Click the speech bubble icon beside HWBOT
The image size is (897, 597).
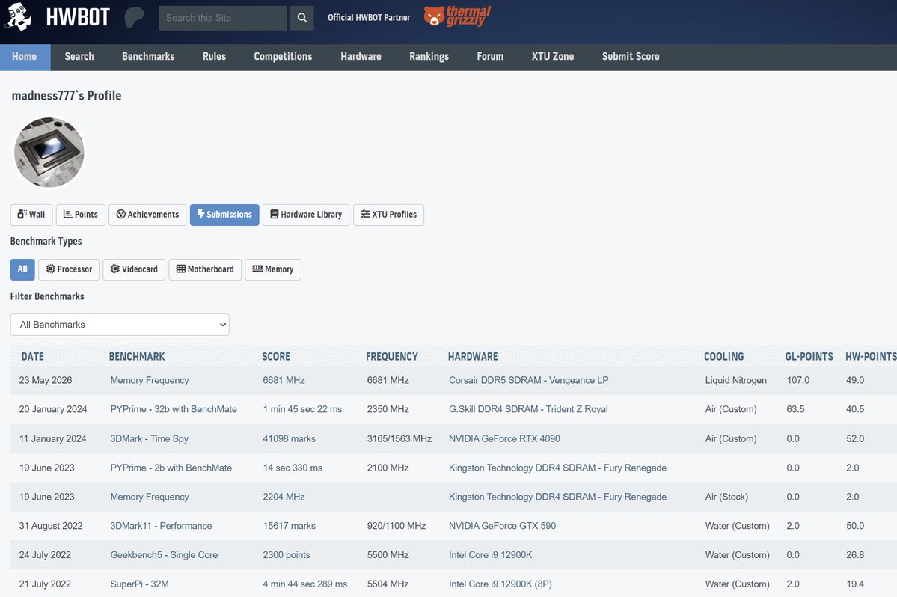tap(134, 18)
